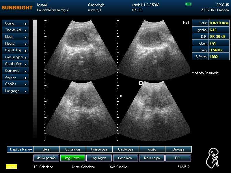Click the circular cursor marker between images
This screenshot has height=173, width=231.
pos(141,83)
